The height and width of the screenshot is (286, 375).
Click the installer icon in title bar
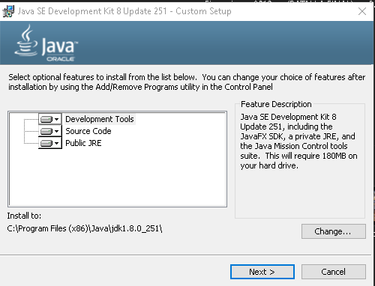[8, 11]
